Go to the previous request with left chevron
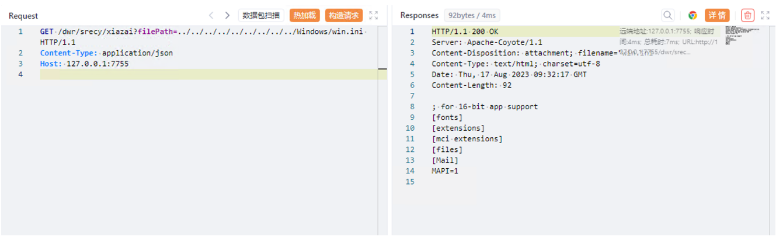The width and height of the screenshot is (776, 240). [211, 16]
